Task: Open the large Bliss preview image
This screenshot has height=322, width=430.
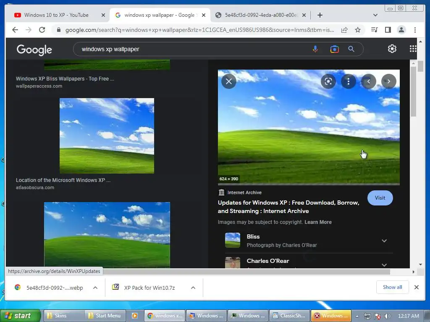Action: click(x=309, y=127)
